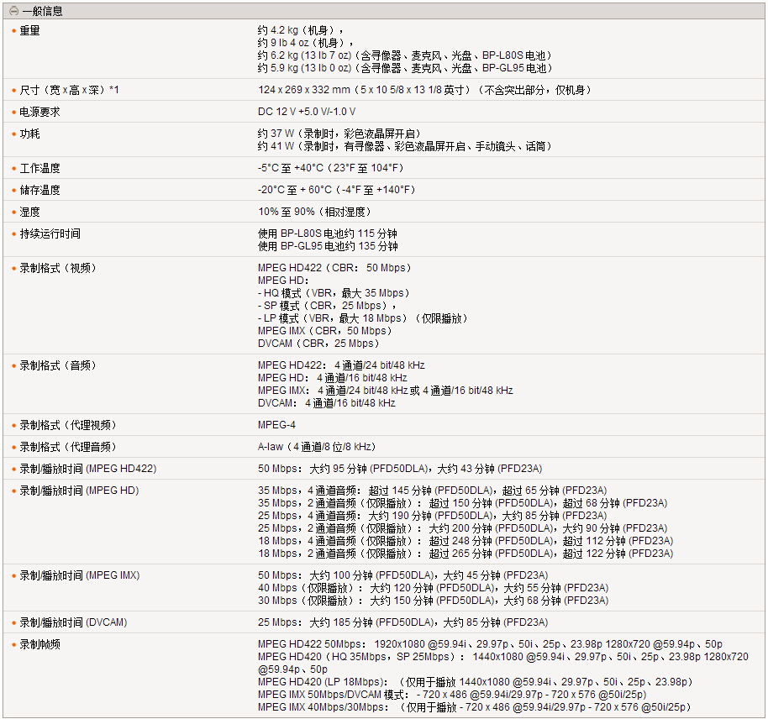
Task: Click the DC 12 V power requirement value
Action: pyautogui.click(x=306, y=112)
